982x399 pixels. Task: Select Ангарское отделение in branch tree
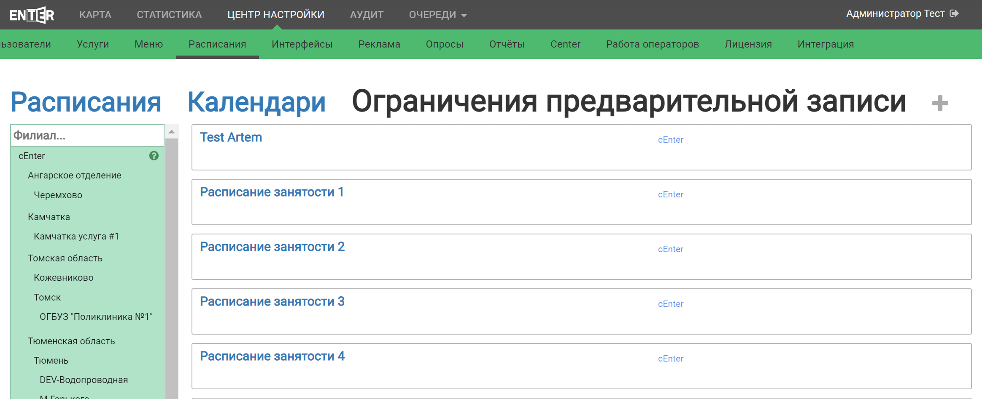point(74,176)
